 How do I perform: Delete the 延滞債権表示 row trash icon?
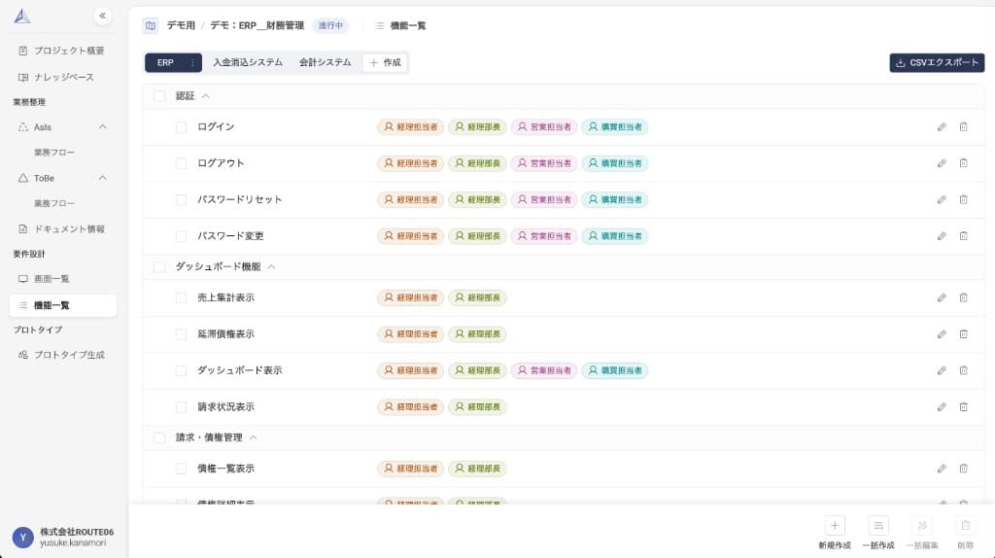tap(963, 333)
